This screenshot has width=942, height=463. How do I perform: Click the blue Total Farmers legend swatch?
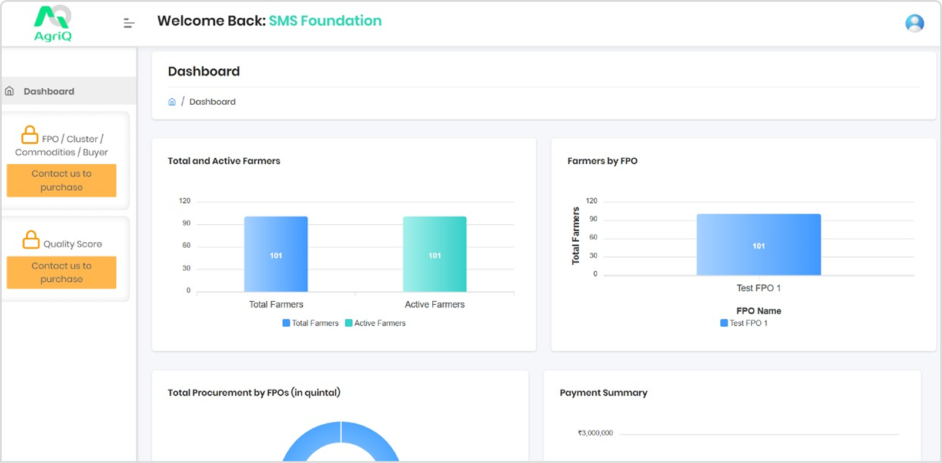tap(286, 323)
